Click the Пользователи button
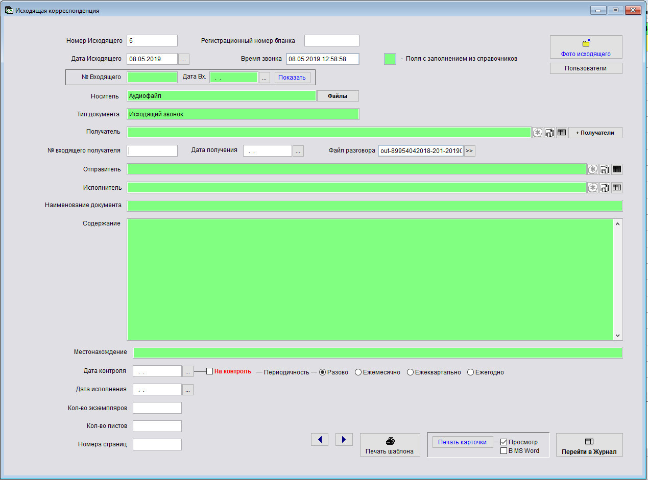 click(586, 68)
